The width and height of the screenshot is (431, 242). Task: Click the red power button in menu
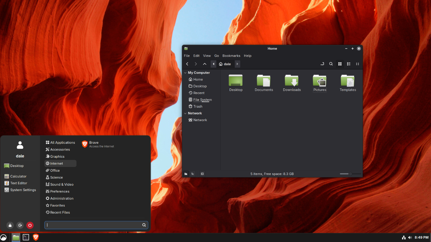[30, 225]
